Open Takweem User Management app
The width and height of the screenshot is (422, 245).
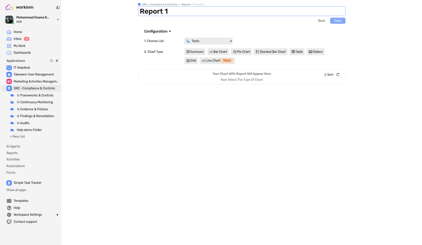coord(34,75)
